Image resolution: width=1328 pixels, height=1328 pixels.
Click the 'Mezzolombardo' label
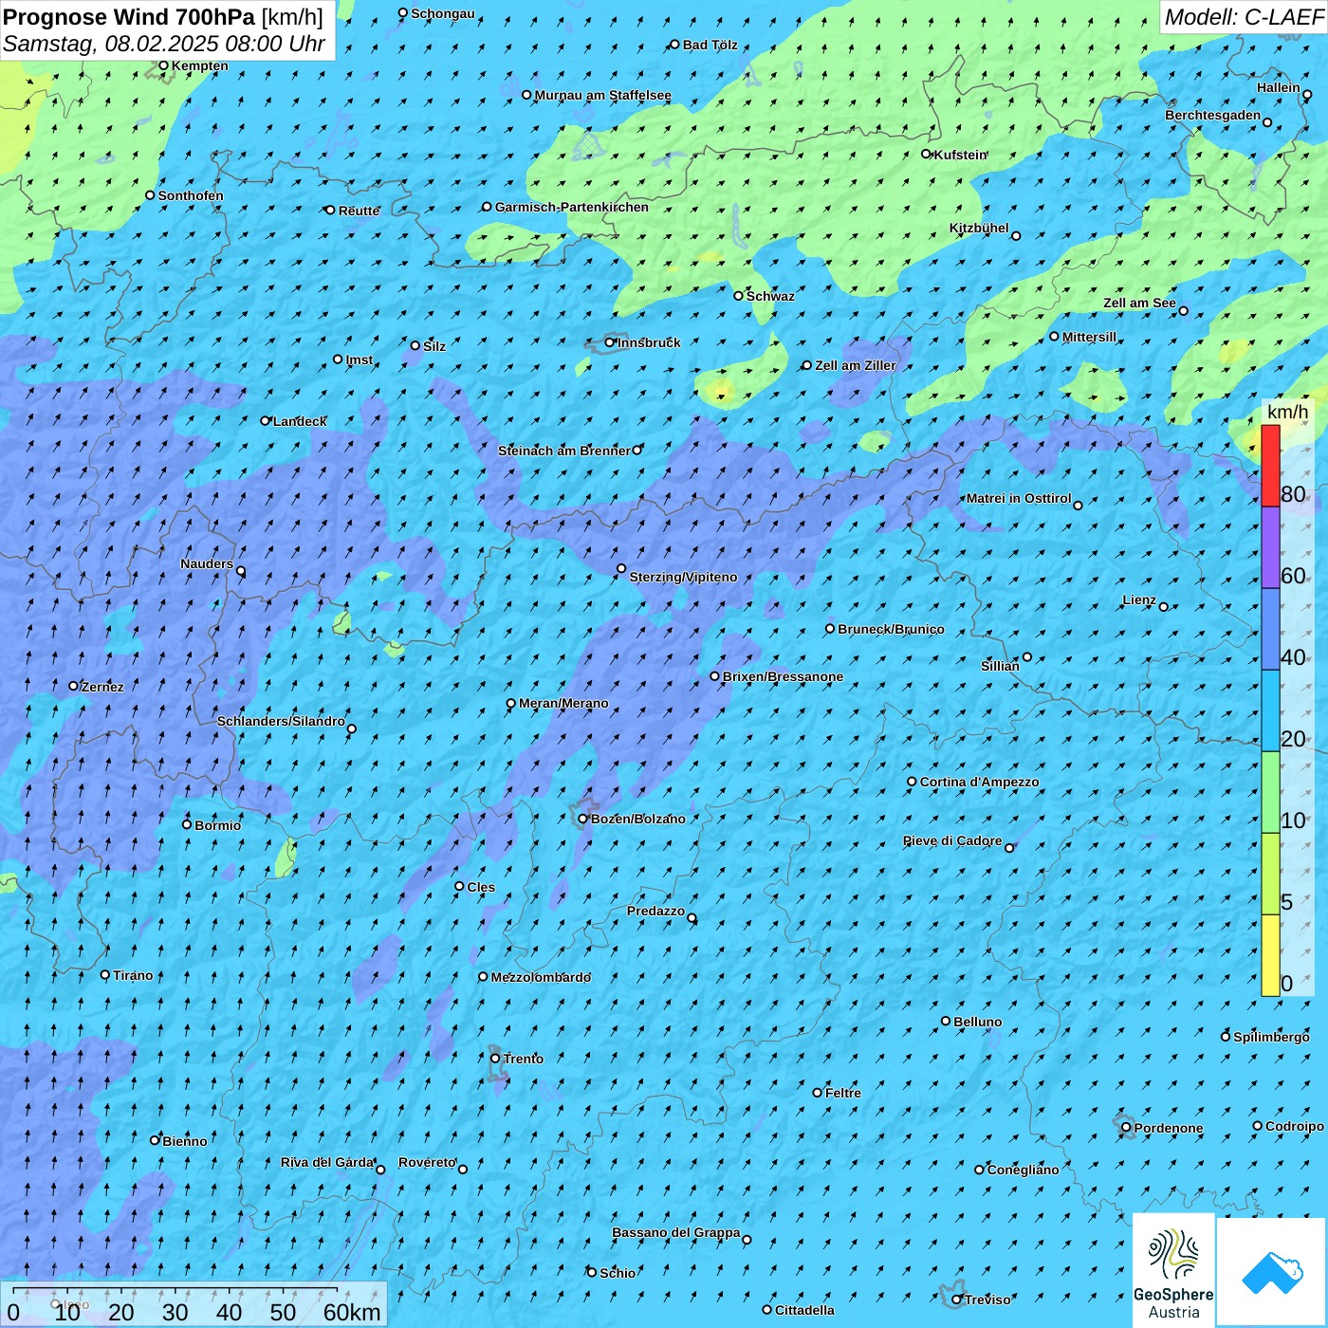541,977
